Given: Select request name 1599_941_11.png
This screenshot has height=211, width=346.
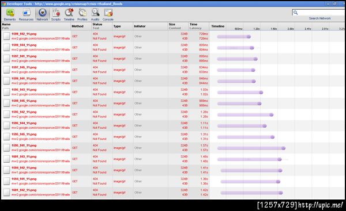Looking at the screenshot, I should 24,79.
